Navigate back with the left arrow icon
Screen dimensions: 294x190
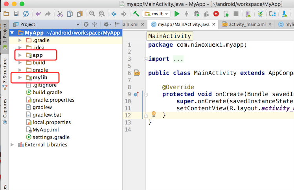click(x=114, y=14)
